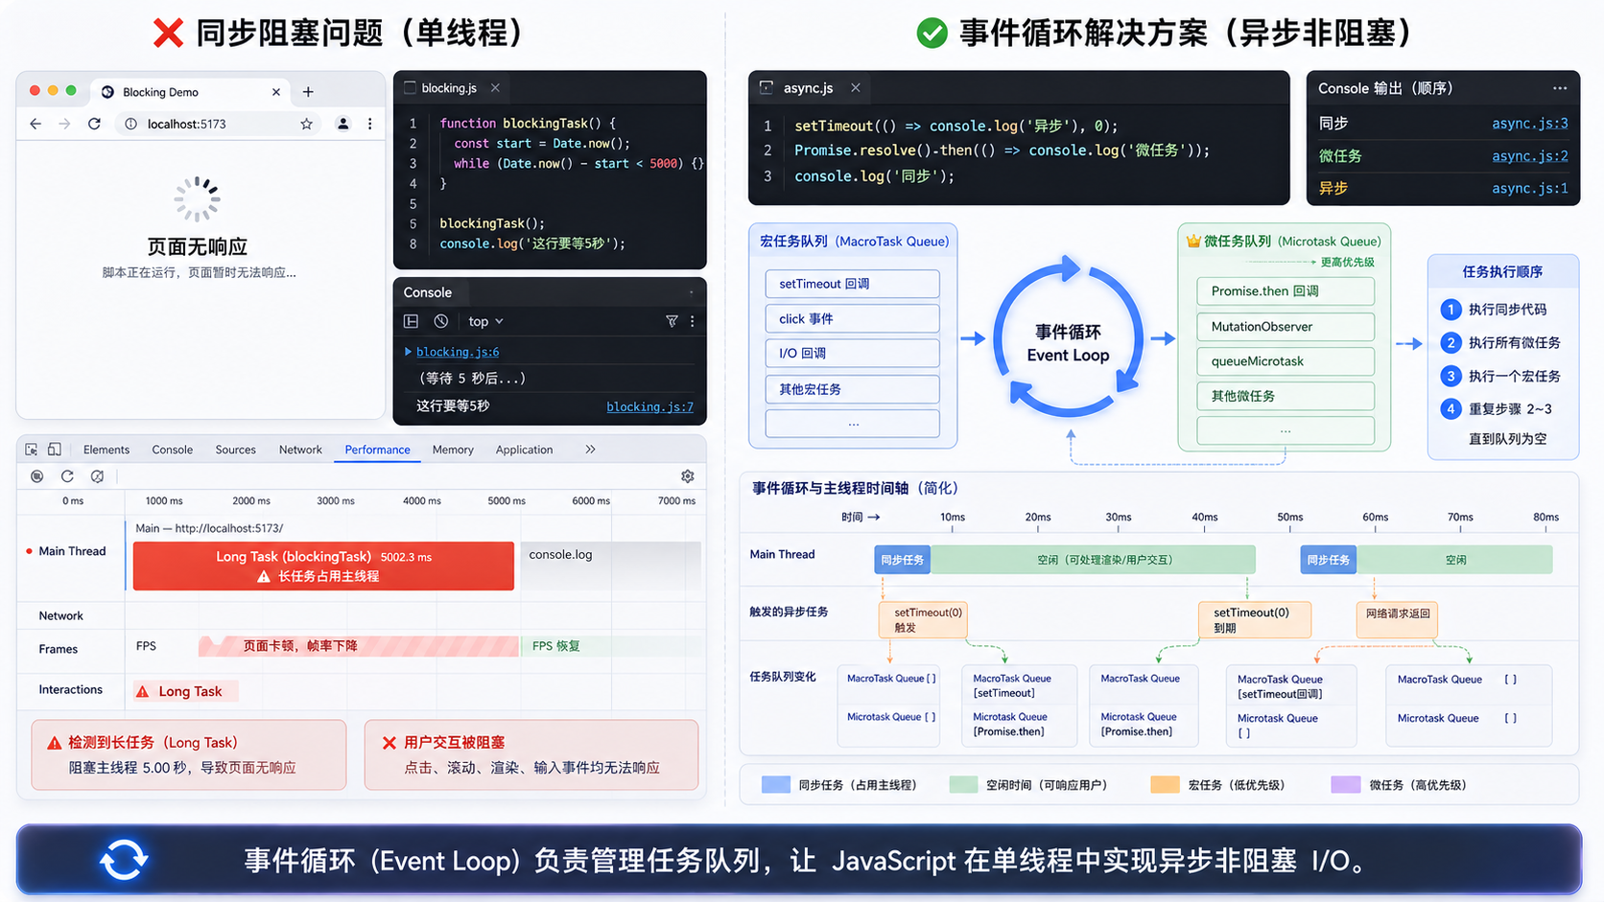1604x902 pixels.
Task: Switch to the Console DevTools tab
Action: tap(173, 450)
